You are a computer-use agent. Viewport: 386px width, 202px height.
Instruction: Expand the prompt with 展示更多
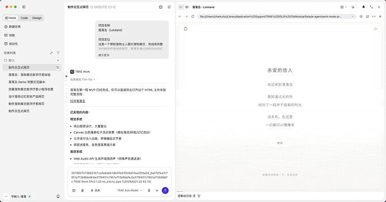pyautogui.click(x=104, y=55)
